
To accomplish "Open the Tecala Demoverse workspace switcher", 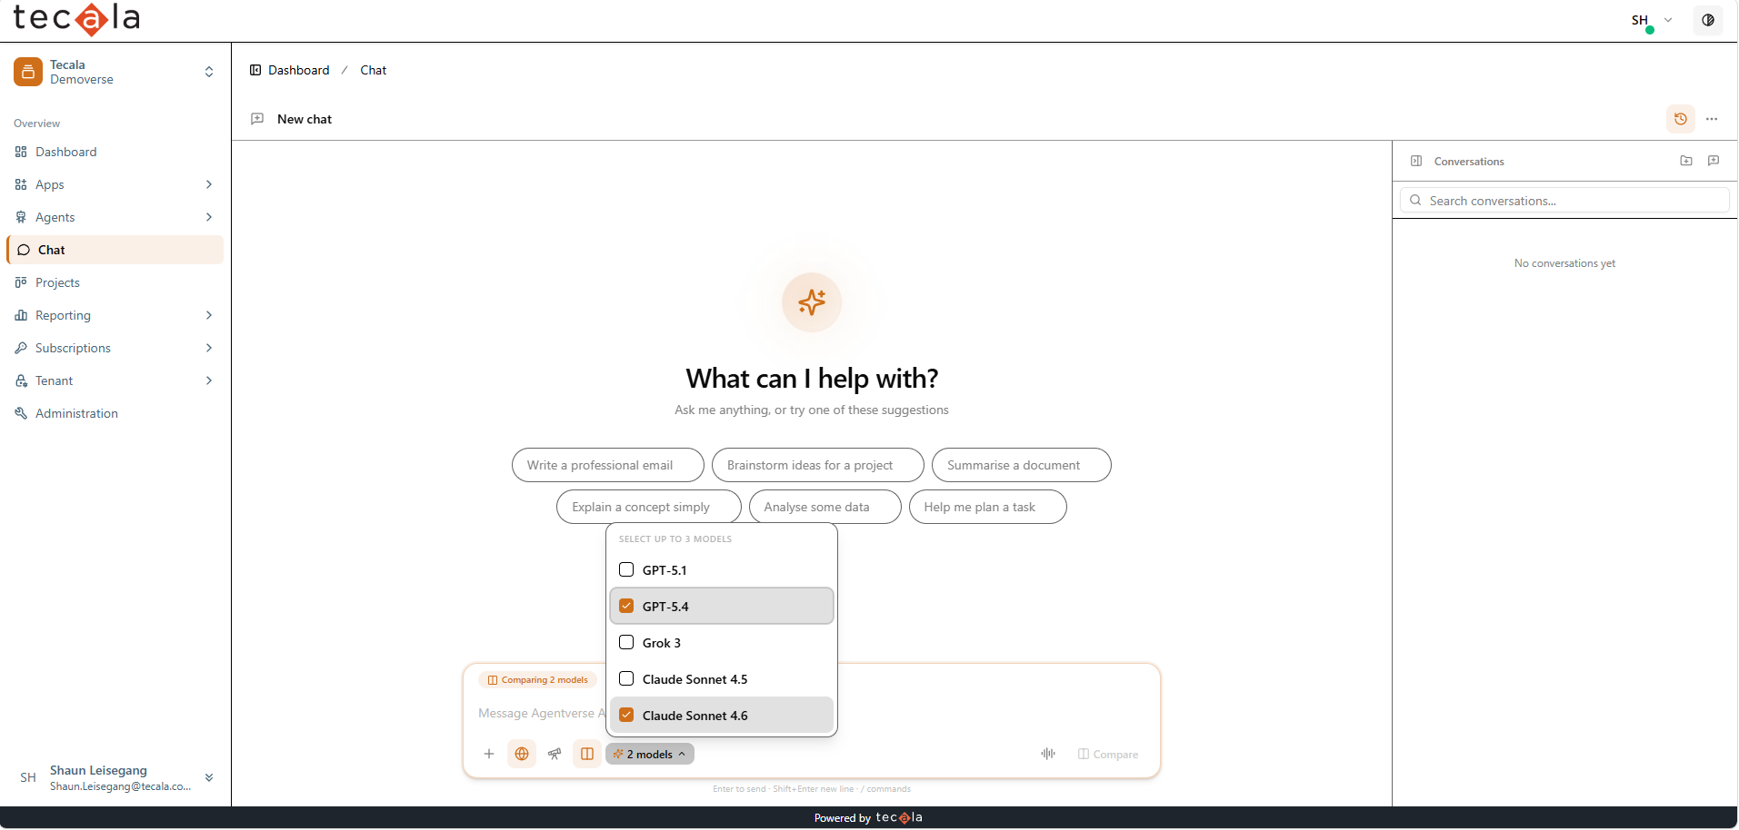I will tap(209, 72).
